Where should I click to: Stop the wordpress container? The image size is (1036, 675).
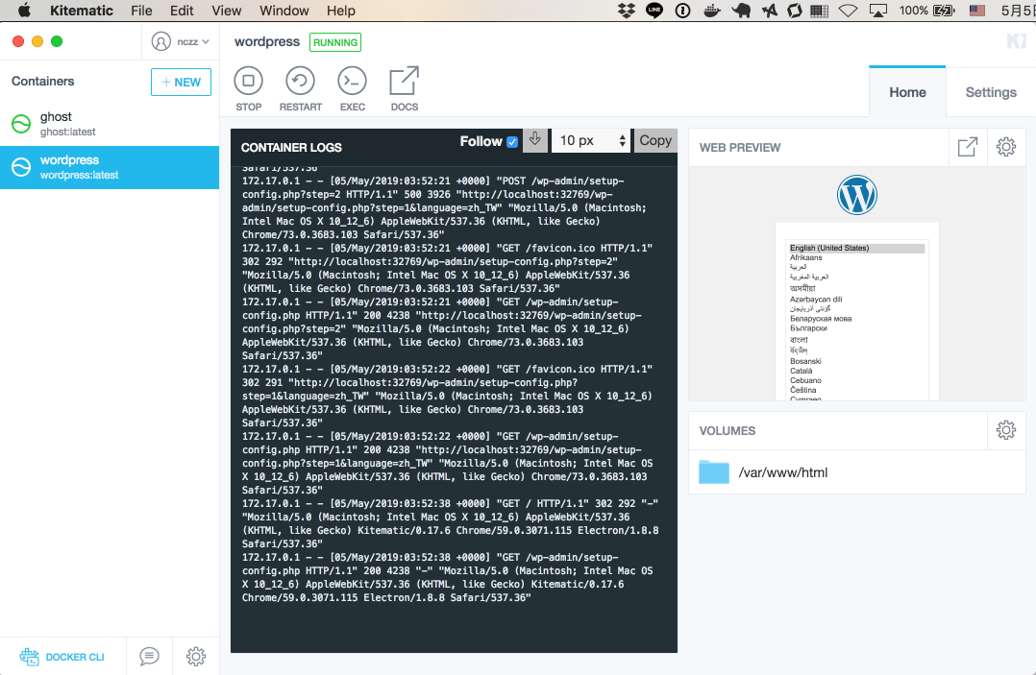[x=248, y=82]
